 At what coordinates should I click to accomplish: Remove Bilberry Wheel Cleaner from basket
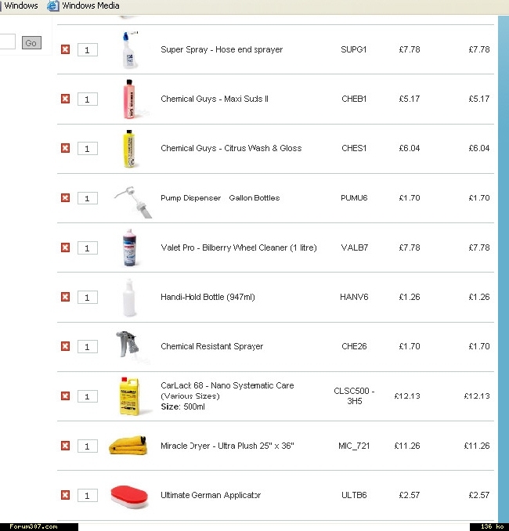pyautogui.click(x=65, y=247)
